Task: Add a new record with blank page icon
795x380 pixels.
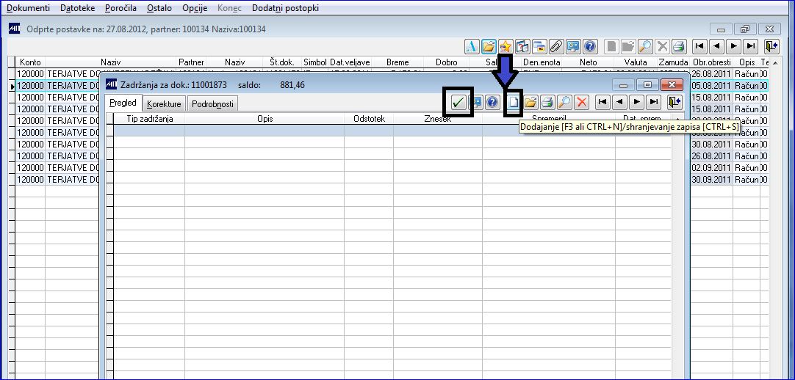Action: [514, 102]
